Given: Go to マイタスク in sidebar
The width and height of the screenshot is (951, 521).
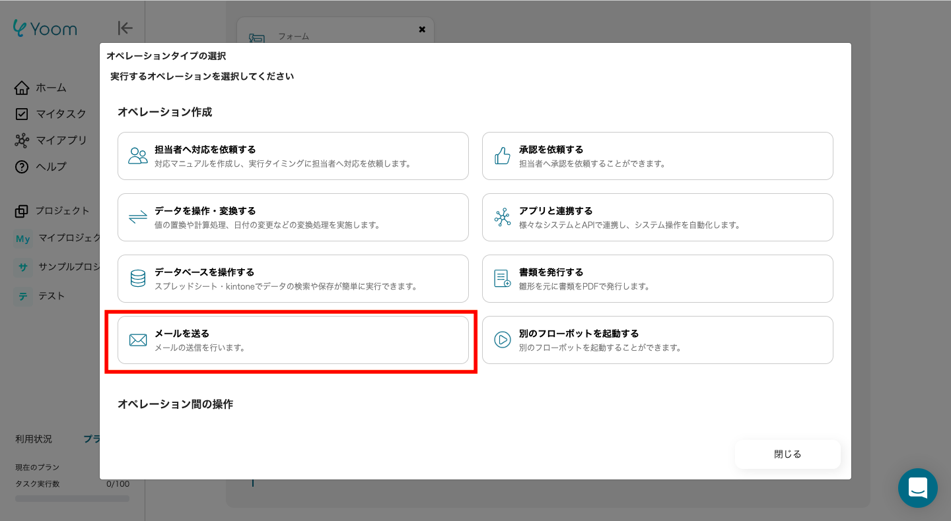Looking at the screenshot, I should click(x=60, y=114).
